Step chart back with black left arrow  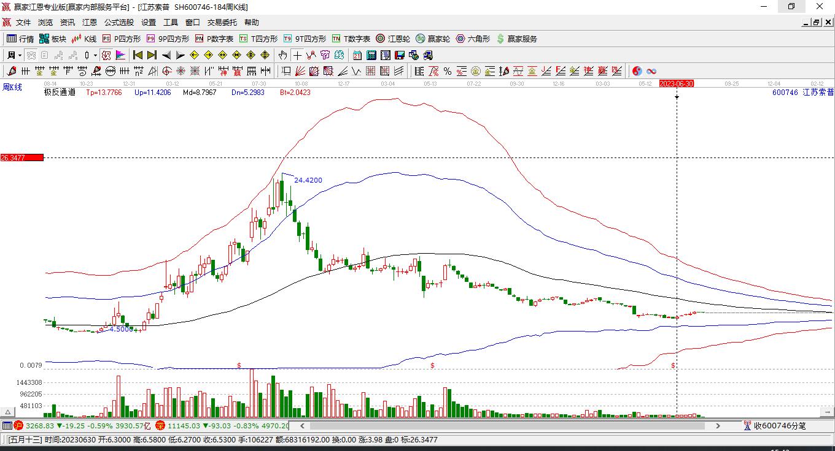pyautogui.click(x=166, y=55)
